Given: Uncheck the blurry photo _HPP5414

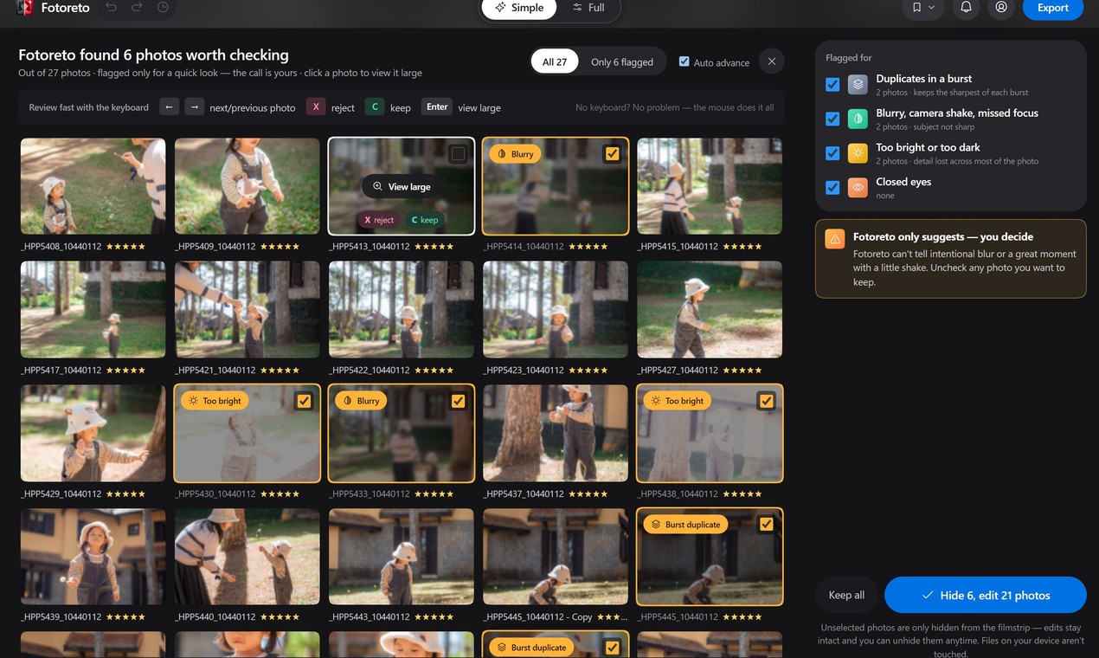Looking at the screenshot, I should (613, 154).
